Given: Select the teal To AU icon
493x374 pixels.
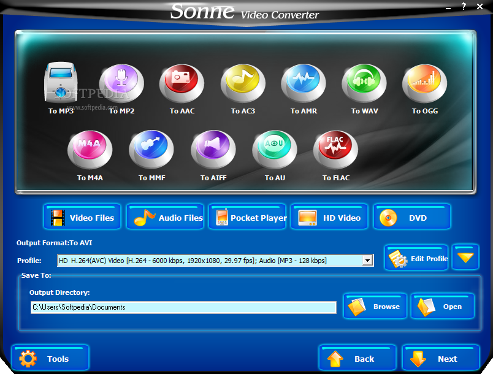Looking at the screenshot, I should [275, 150].
